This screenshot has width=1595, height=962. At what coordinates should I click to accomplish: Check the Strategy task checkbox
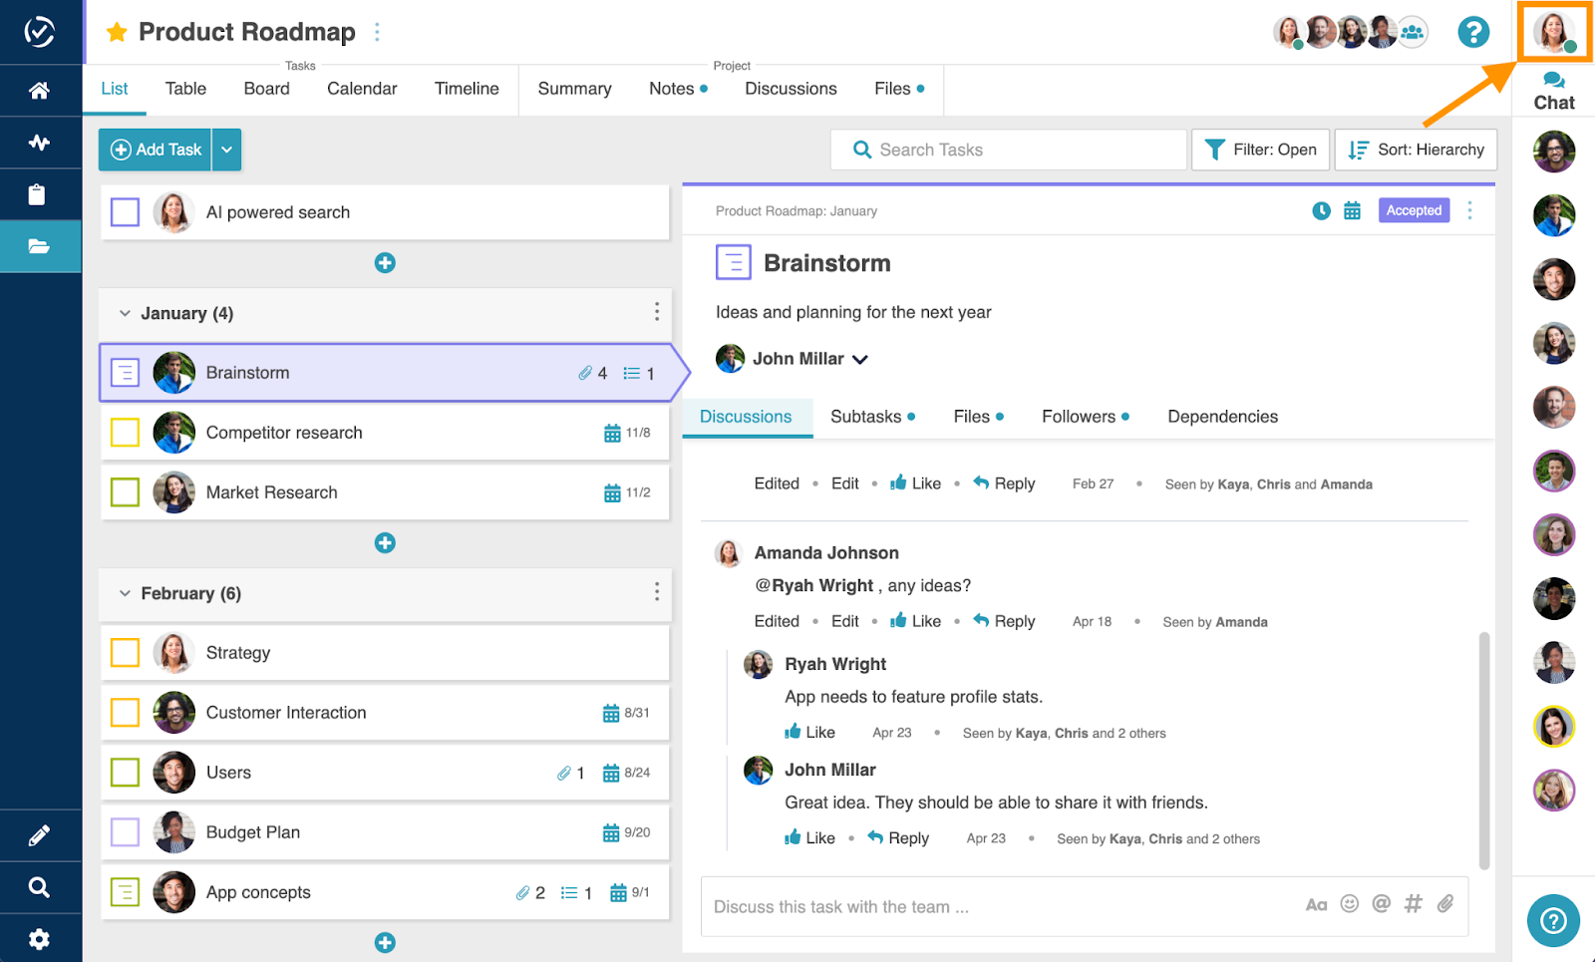125,653
